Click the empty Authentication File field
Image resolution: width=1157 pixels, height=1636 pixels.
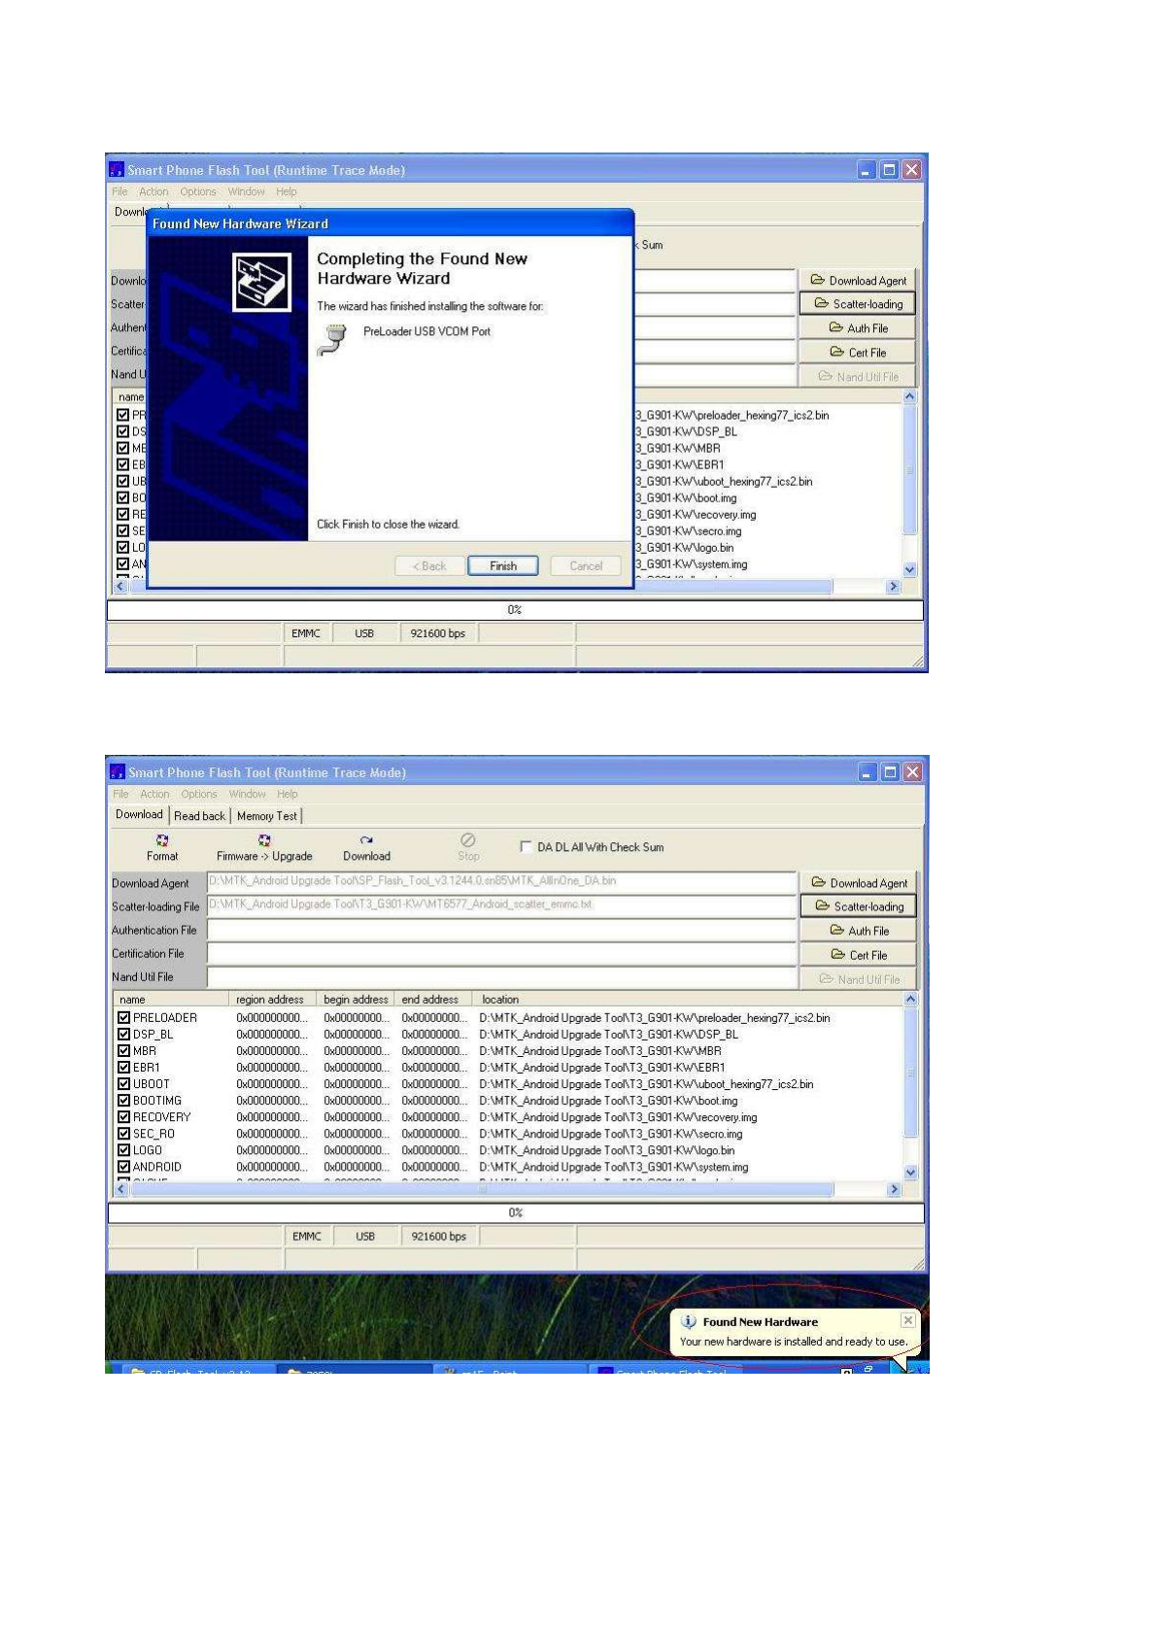(x=501, y=930)
